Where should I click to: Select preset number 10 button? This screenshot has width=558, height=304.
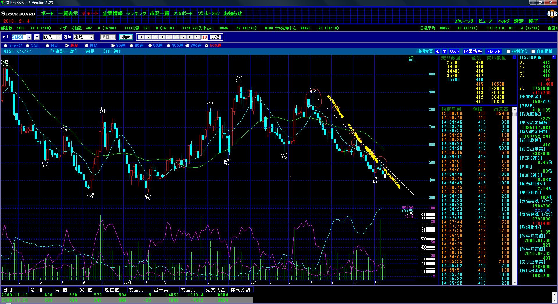(205, 37)
